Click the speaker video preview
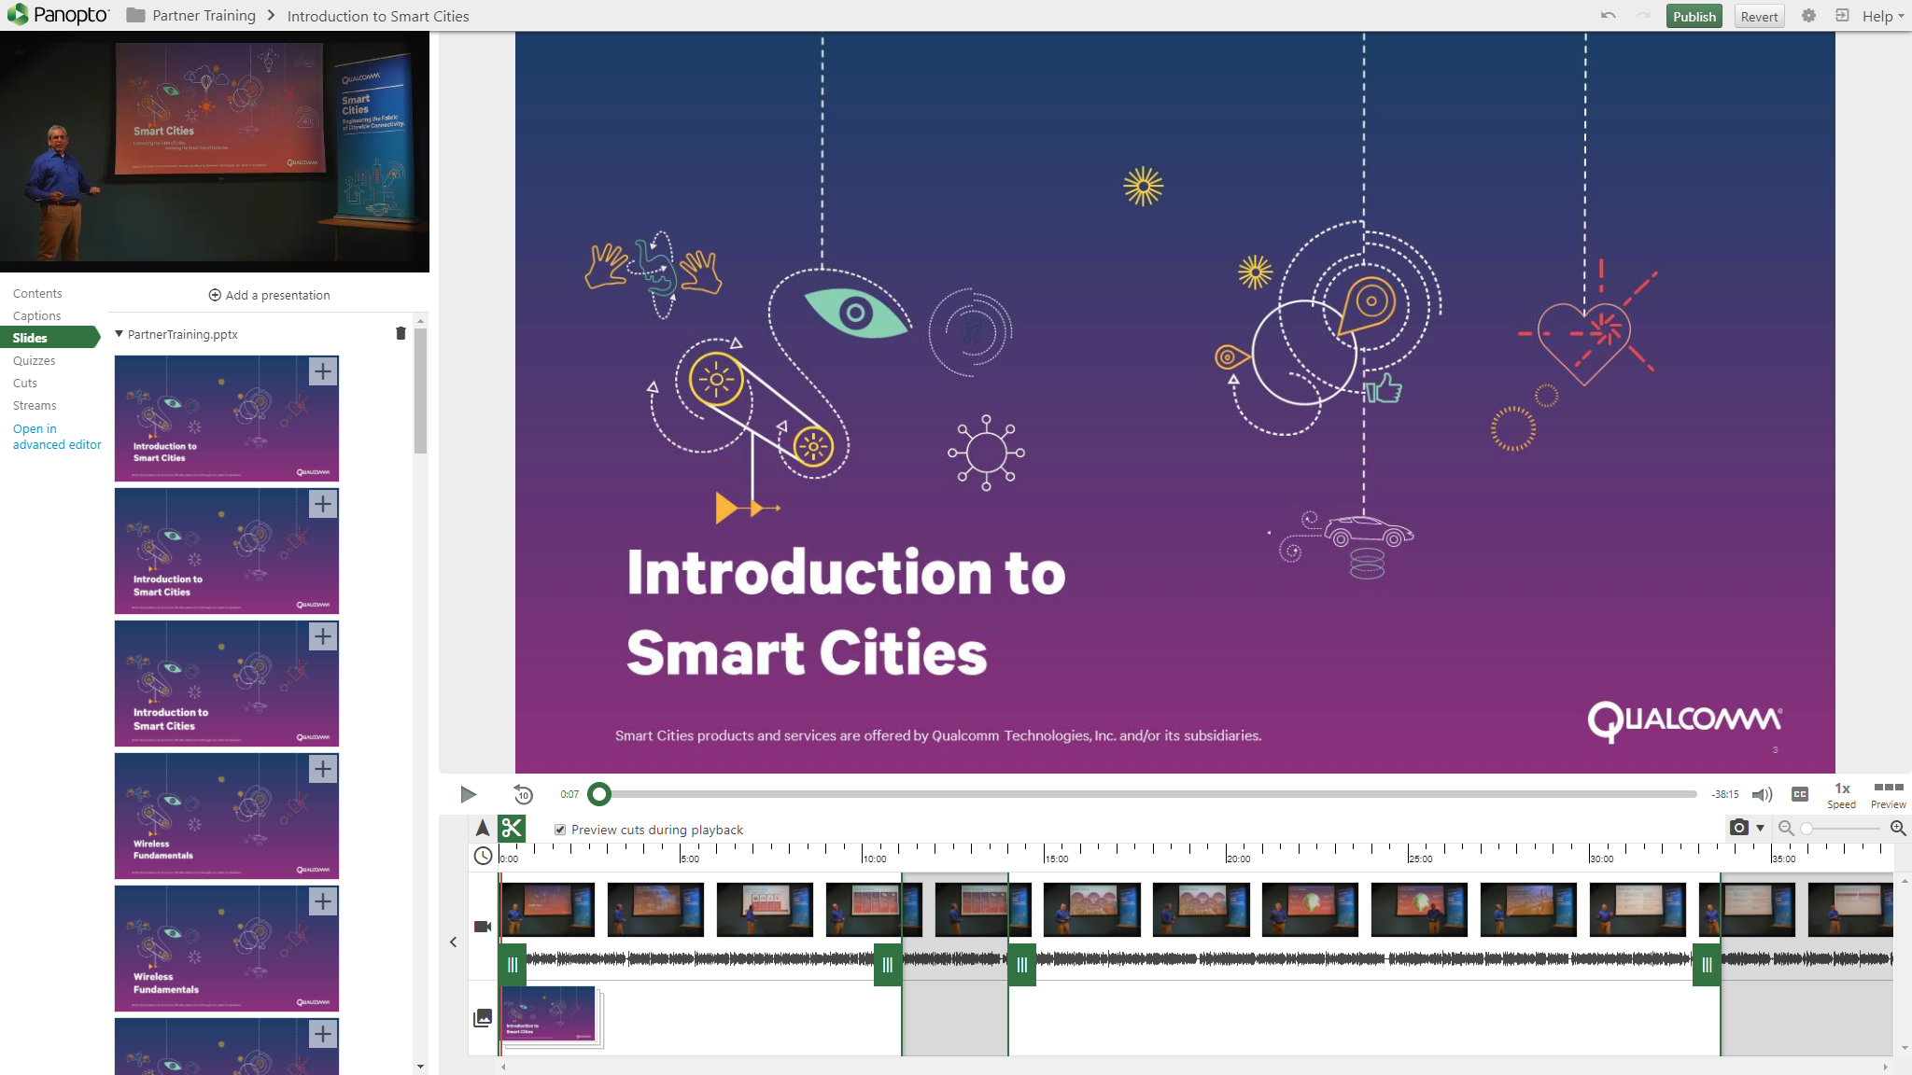Screen dimensions: 1912x1075 [215, 152]
